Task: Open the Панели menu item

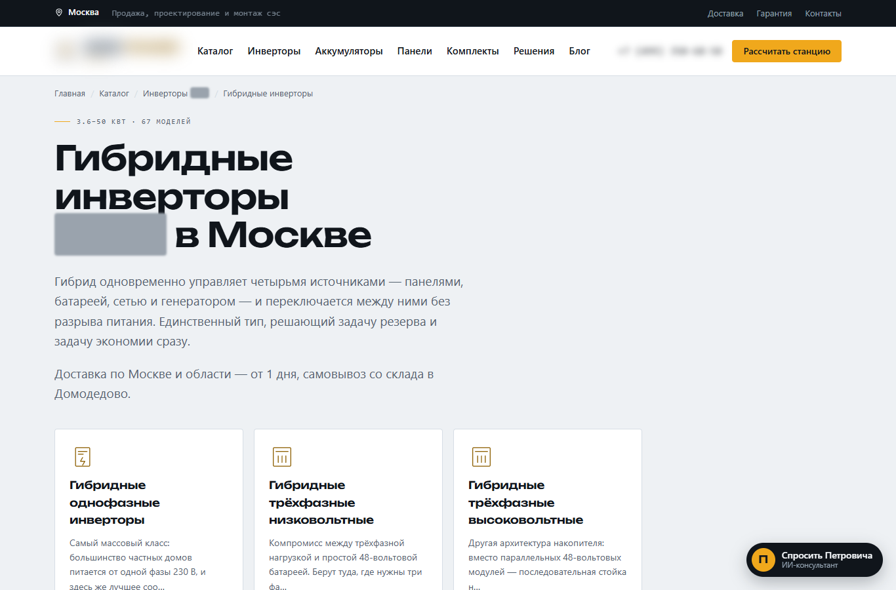Action: [x=415, y=51]
